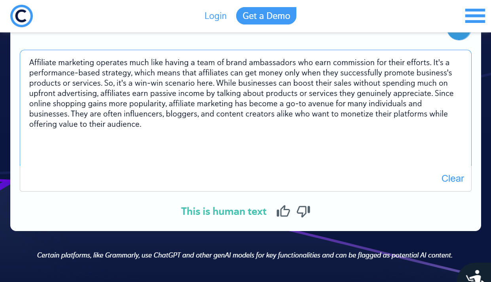Place cursor on the word "Affiliate" at text start
Viewport: 491px width, 282px height.
(42, 62)
